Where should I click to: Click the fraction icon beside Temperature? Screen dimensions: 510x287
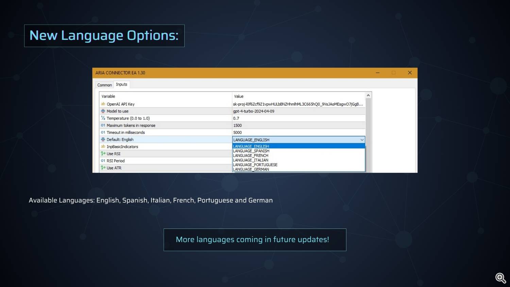coord(103,118)
